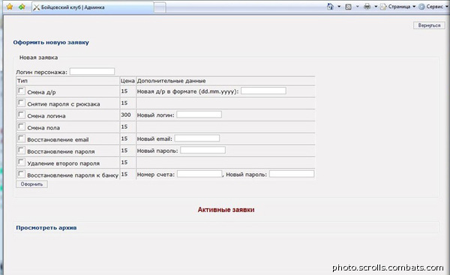Click the Вернуться button
The height and width of the screenshot is (275, 450).
coord(429,25)
